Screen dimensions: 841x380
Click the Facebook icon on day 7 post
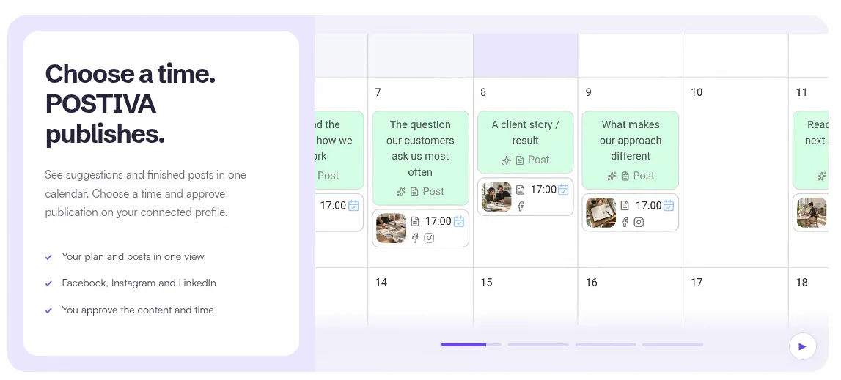(414, 238)
